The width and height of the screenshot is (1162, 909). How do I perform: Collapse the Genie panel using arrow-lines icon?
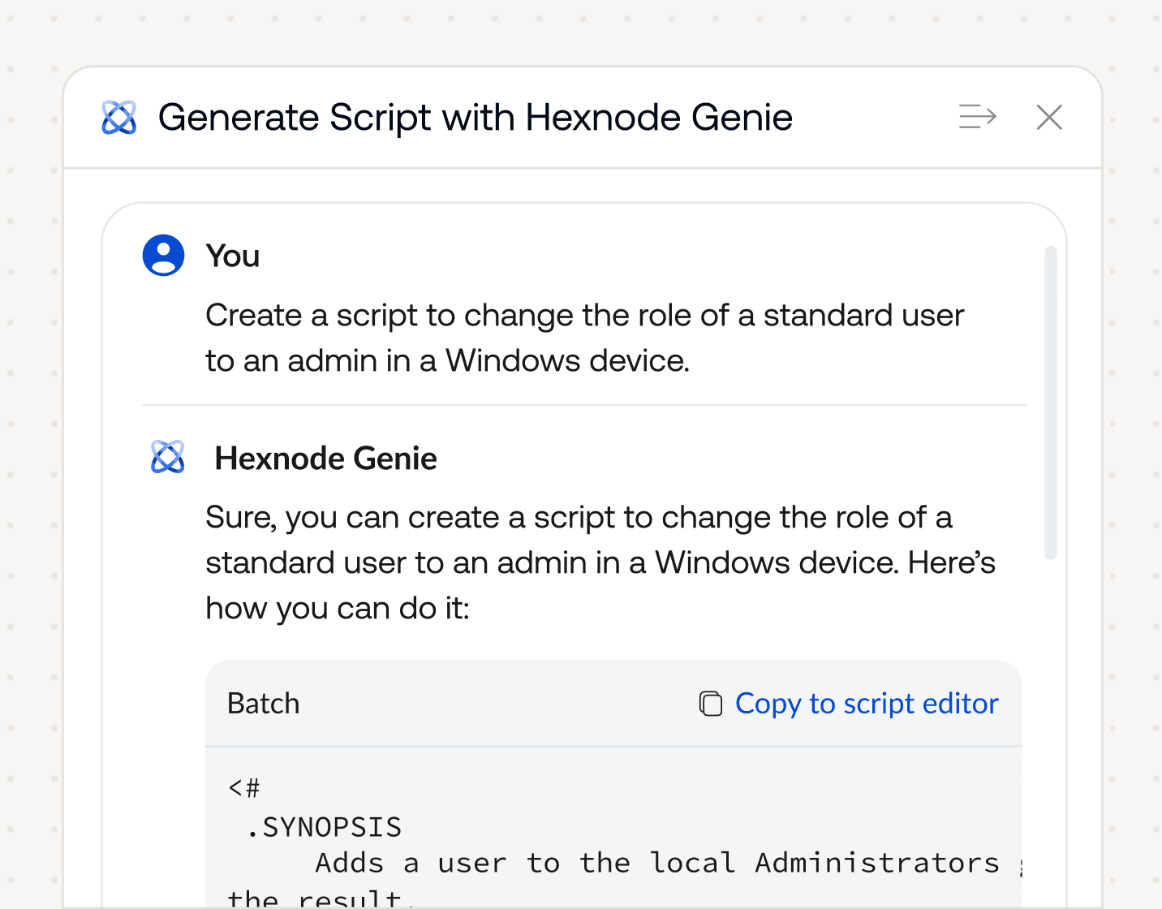(977, 117)
